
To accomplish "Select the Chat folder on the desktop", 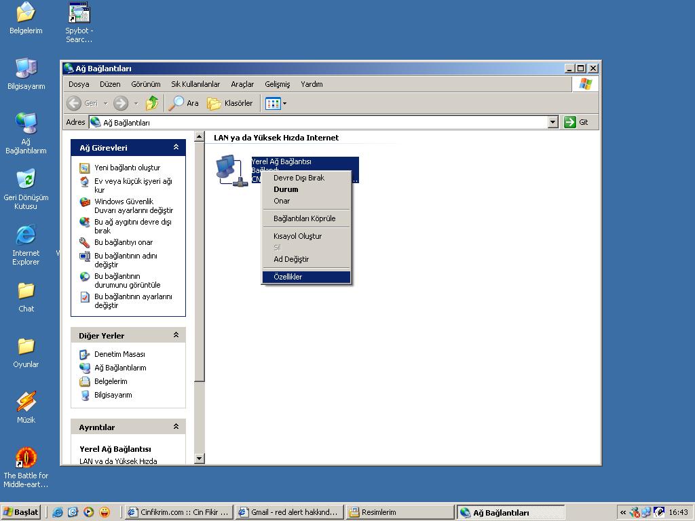I will click(x=26, y=297).
